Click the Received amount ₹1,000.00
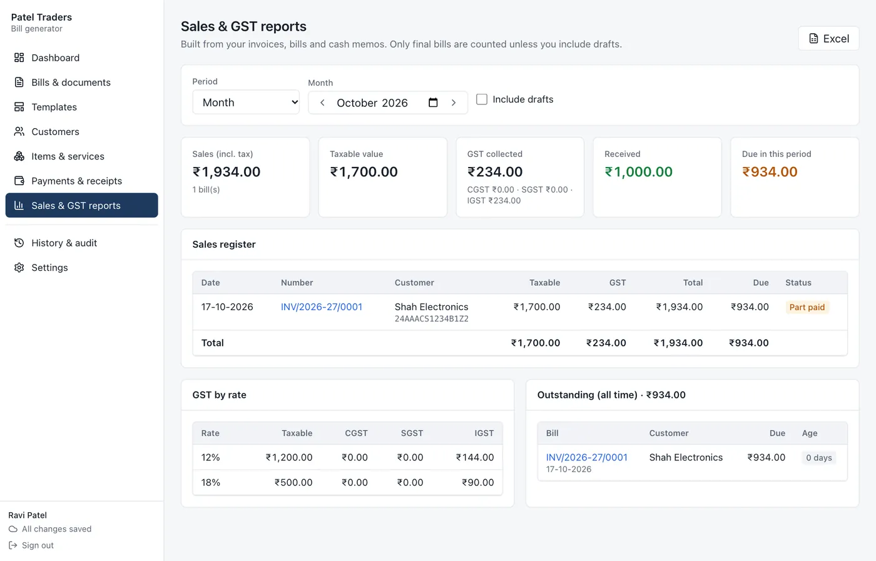The width and height of the screenshot is (876, 561). click(638, 172)
